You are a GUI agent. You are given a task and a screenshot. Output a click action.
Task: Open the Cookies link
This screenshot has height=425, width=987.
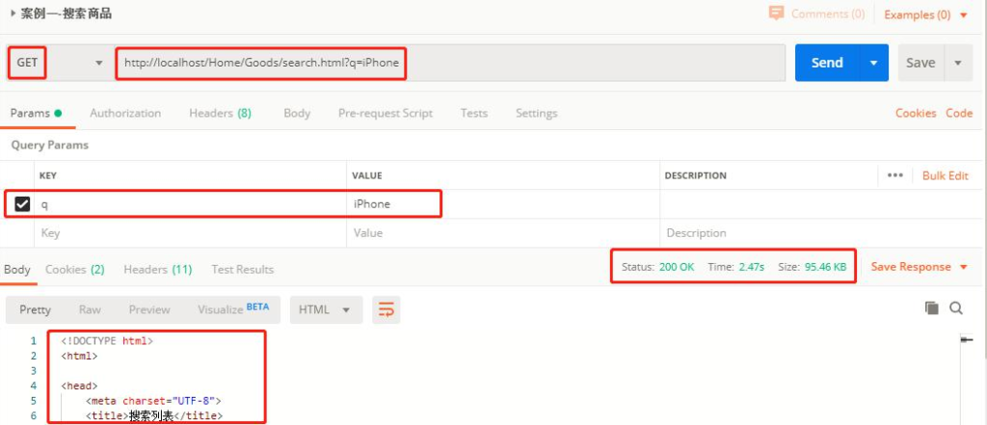pyautogui.click(x=915, y=113)
